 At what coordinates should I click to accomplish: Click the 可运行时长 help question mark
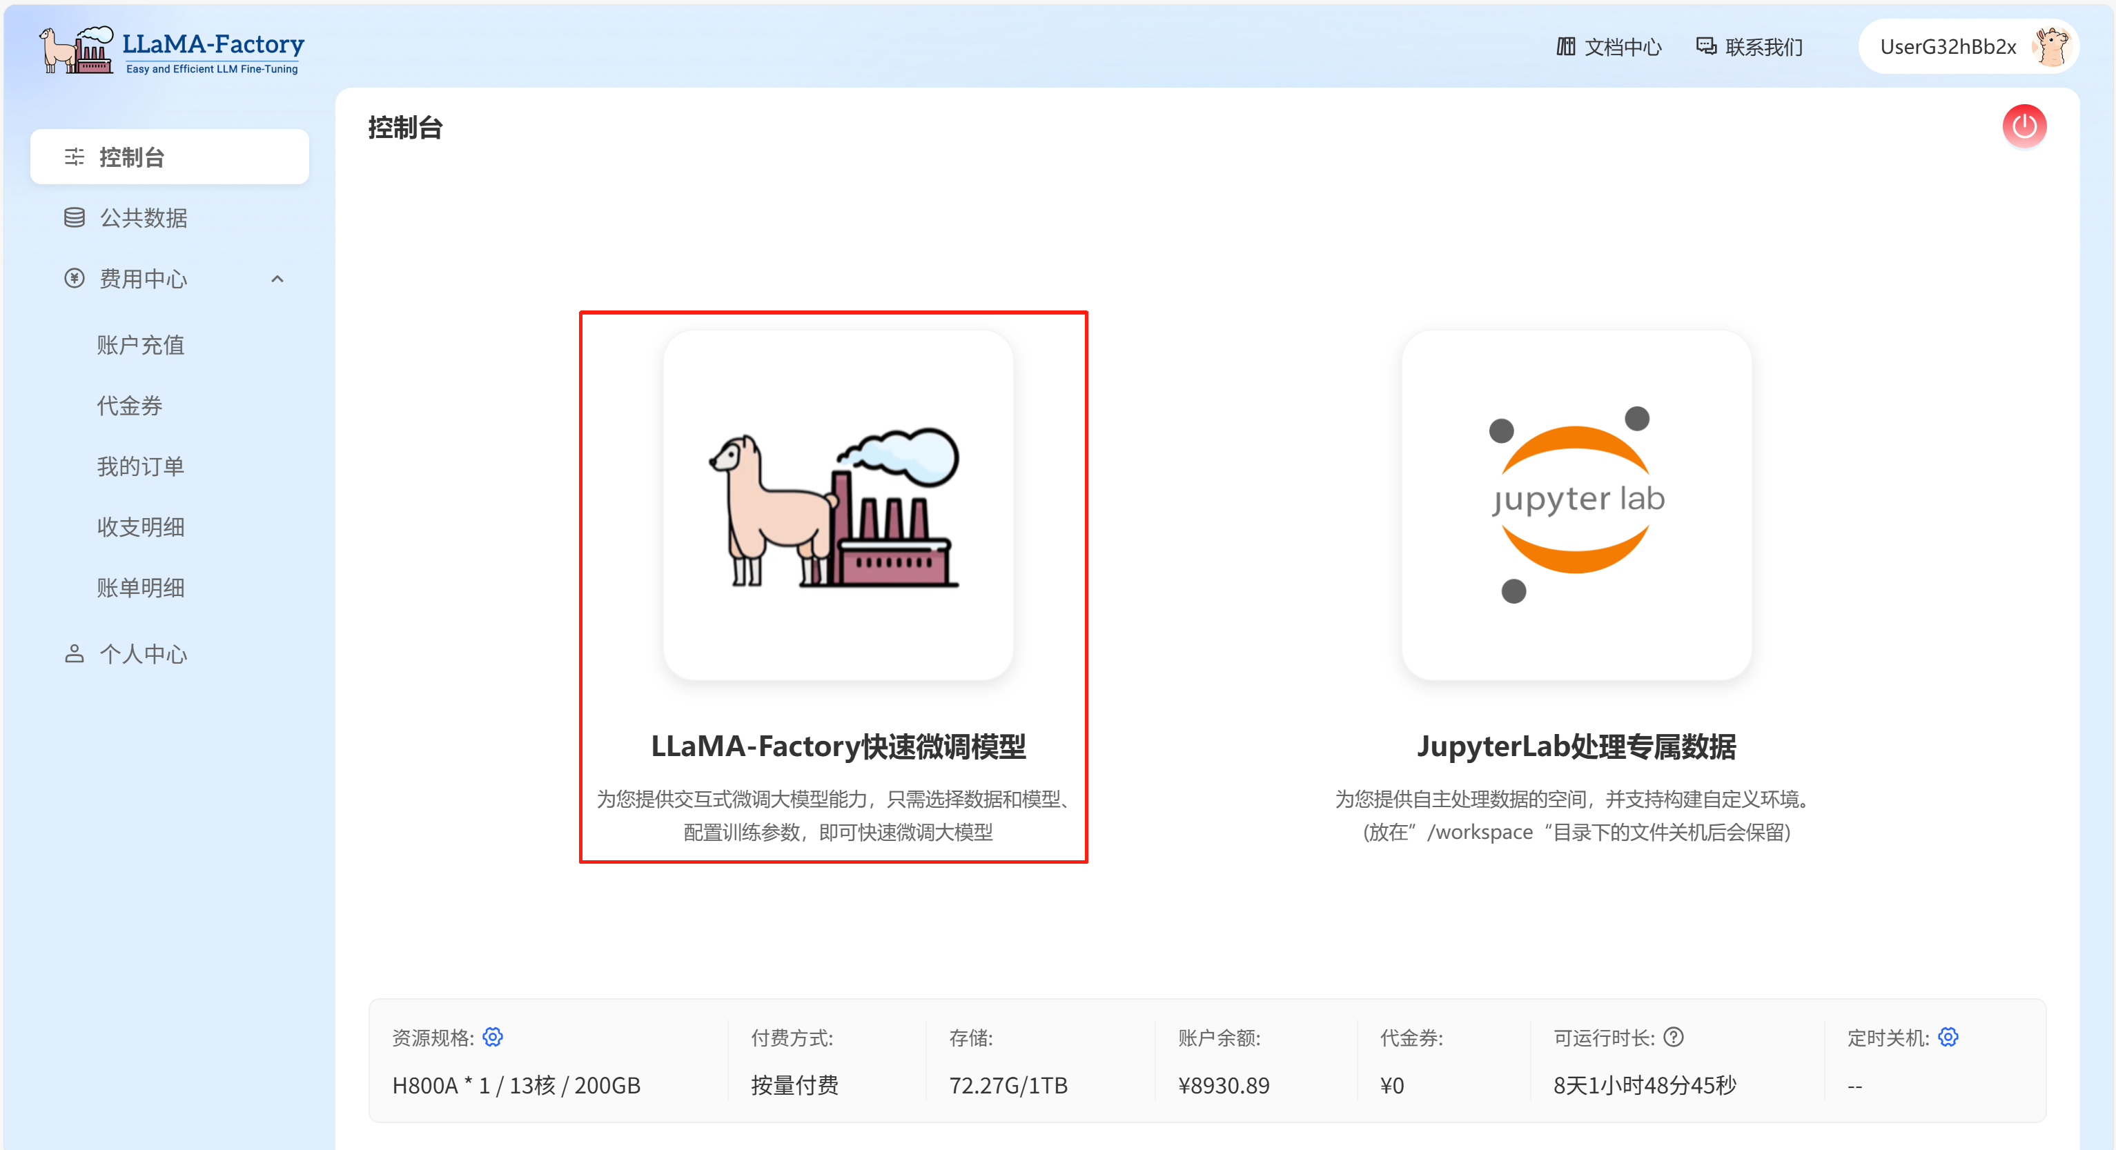point(1674,1037)
